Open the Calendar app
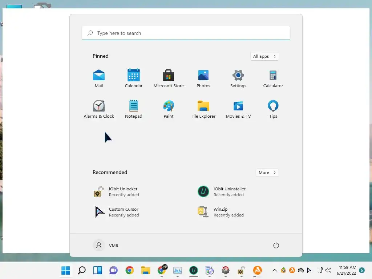The image size is (372, 279). (x=134, y=79)
